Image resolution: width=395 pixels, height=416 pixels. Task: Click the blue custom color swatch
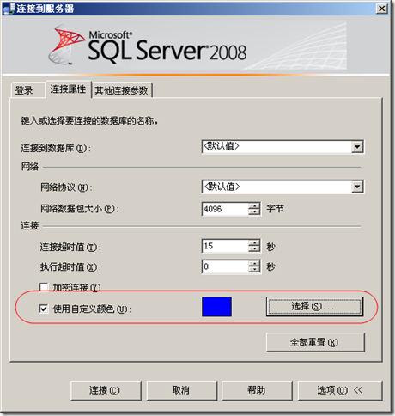(x=216, y=307)
